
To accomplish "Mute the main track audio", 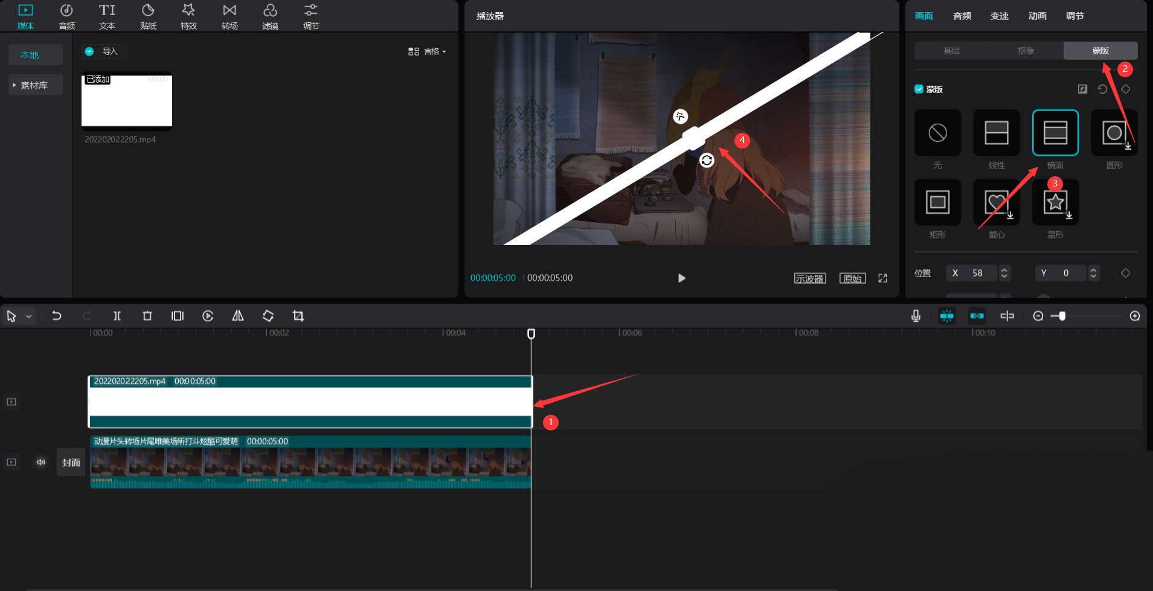I will click(40, 462).
